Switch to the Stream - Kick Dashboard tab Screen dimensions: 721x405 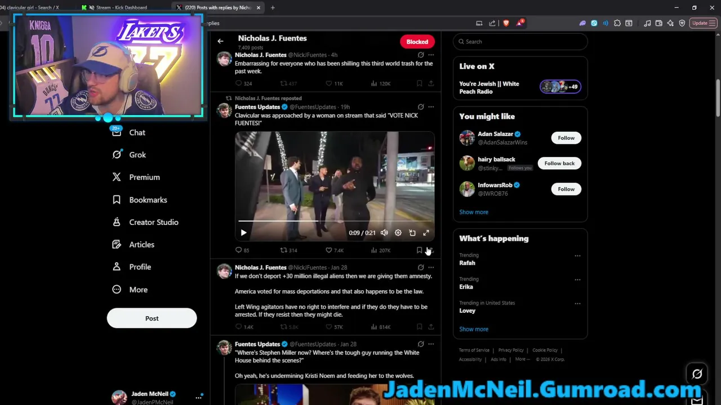(x=121, y=7)
